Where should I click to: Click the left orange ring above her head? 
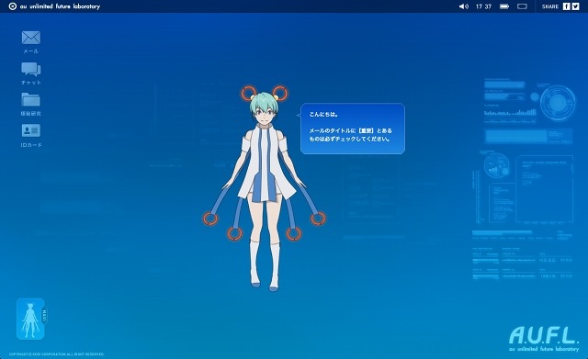[x=249, y=93]
